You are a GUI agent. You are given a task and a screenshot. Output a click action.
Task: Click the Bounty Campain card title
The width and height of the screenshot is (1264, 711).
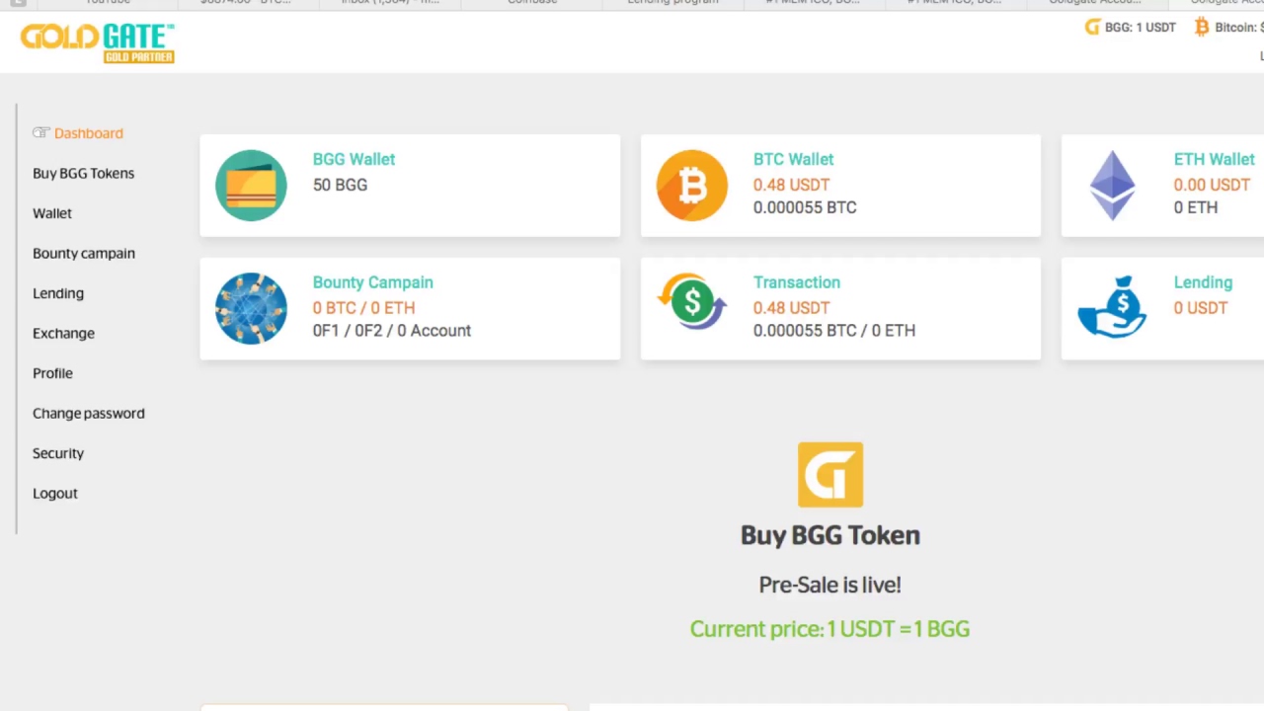(372, 282)
